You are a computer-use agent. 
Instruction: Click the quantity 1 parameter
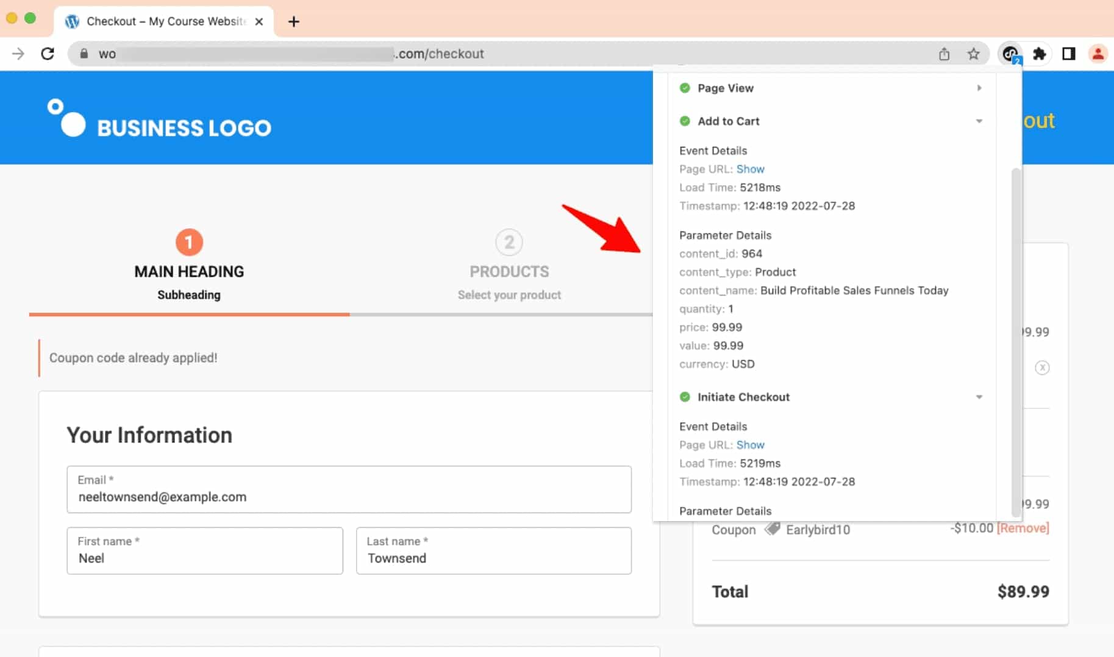[x=706, y=309]
